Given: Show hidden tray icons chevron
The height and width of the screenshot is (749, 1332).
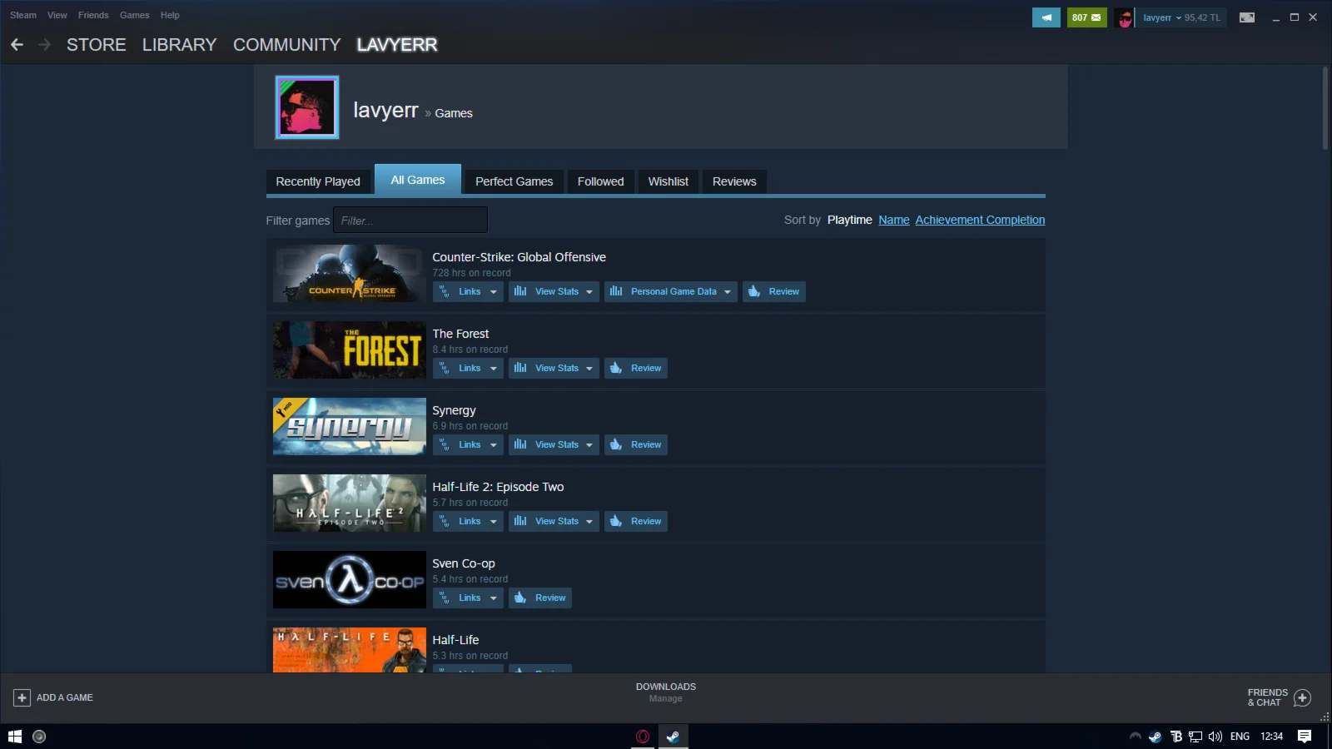Looking at the screenshot, I should coord(1135,737).
